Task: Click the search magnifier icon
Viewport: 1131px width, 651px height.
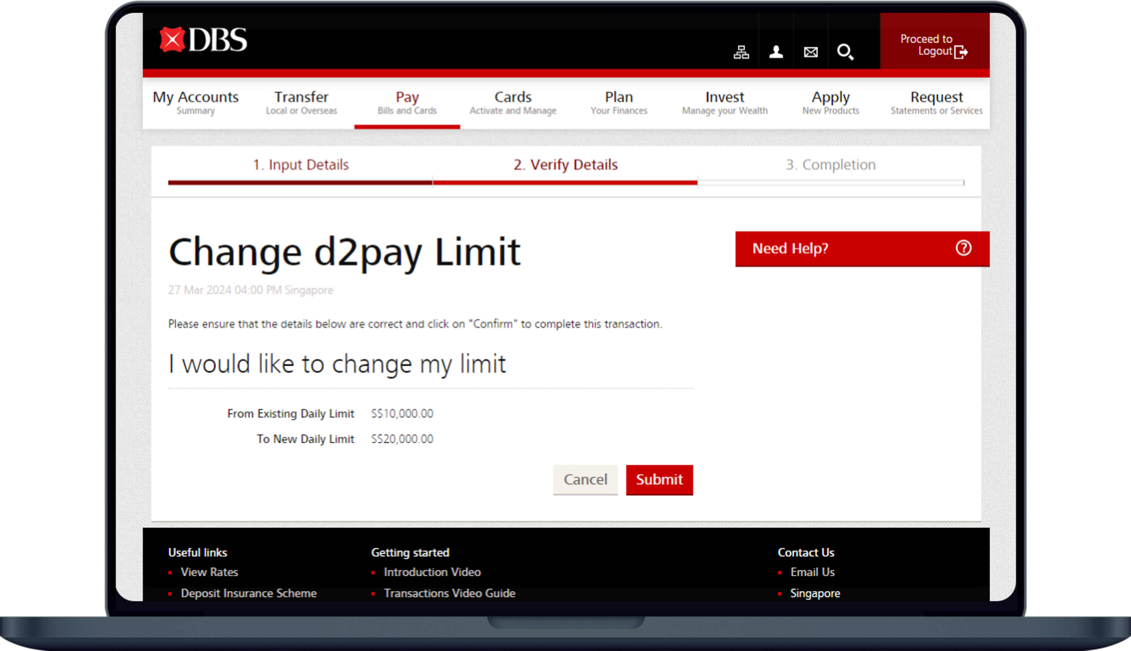Action: (845, 52)
